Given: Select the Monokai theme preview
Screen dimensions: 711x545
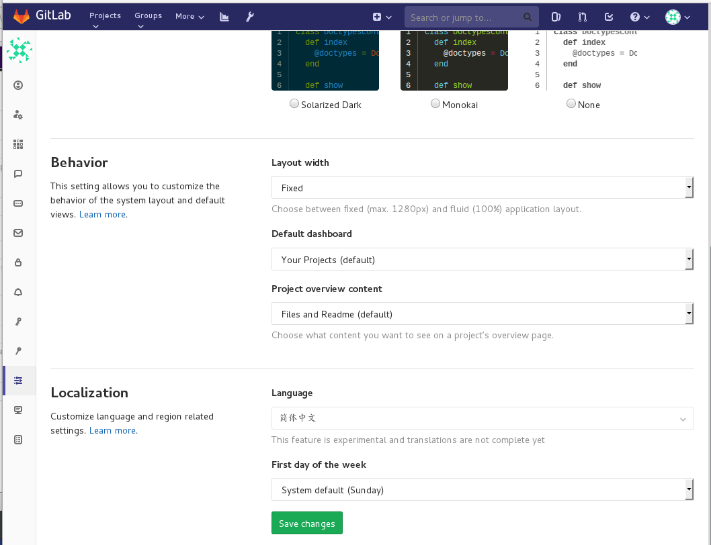Looking at the screenshot, I should pyautogui.click(x=454, y=60).
